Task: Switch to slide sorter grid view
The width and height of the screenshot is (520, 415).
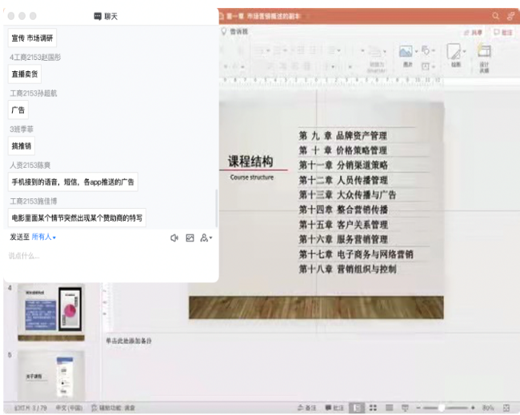Action: pos(374,407)
